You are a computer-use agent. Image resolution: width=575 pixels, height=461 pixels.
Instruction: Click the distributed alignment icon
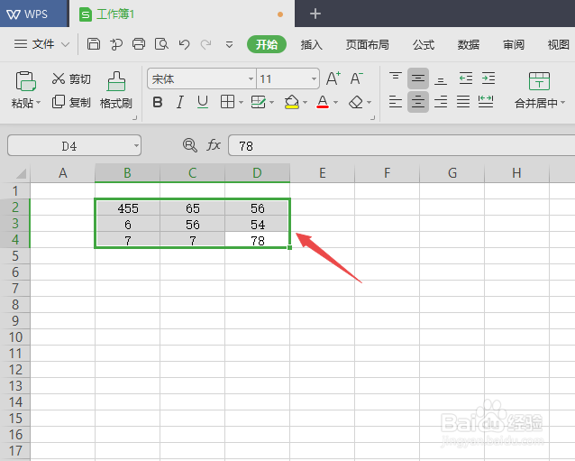[x=486, y=102]
